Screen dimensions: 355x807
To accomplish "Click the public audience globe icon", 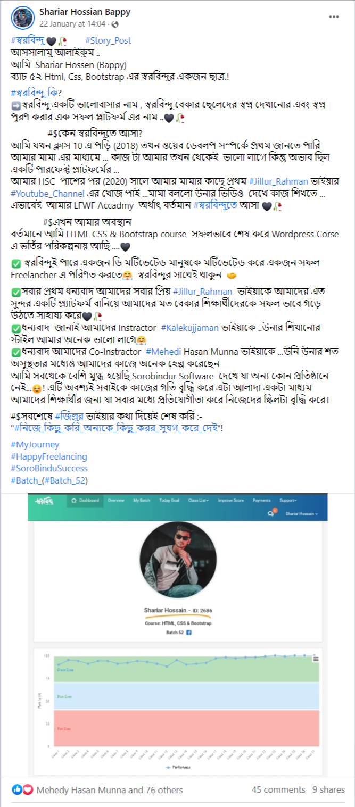I will (x=115, y=24).
